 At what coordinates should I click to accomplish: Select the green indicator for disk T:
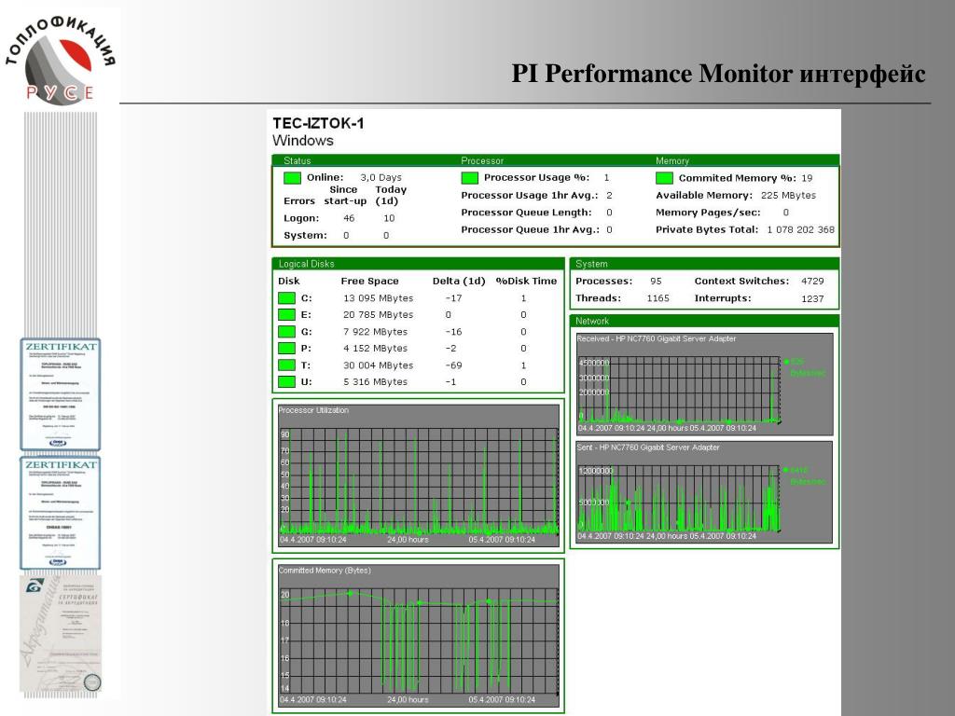click(x=286, y=365)
